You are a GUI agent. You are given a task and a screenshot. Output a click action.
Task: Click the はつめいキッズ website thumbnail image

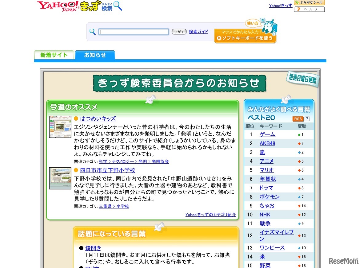tap(60, 126)
